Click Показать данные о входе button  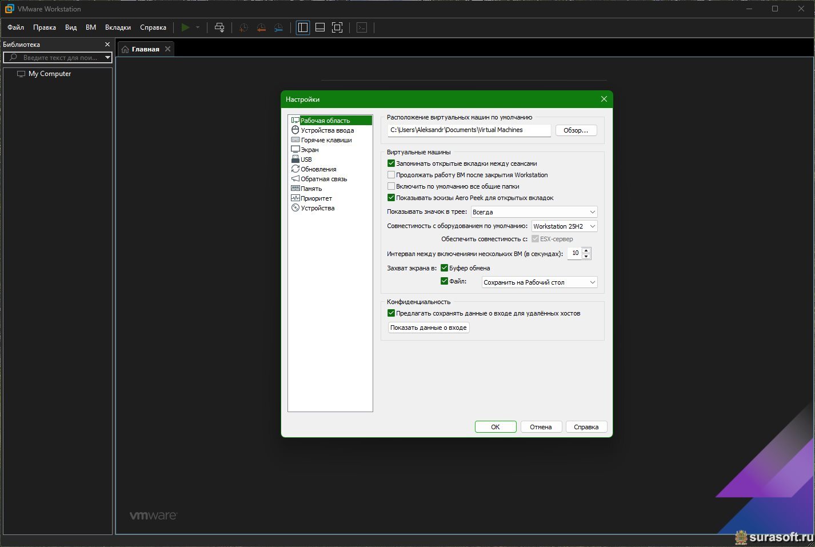pos(429,328)
